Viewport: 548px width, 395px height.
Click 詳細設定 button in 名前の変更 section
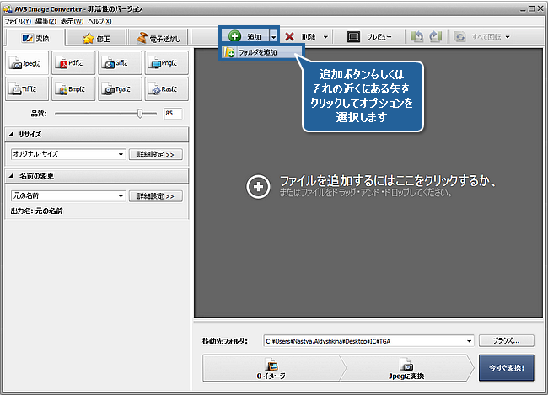[x=155, y=196]
